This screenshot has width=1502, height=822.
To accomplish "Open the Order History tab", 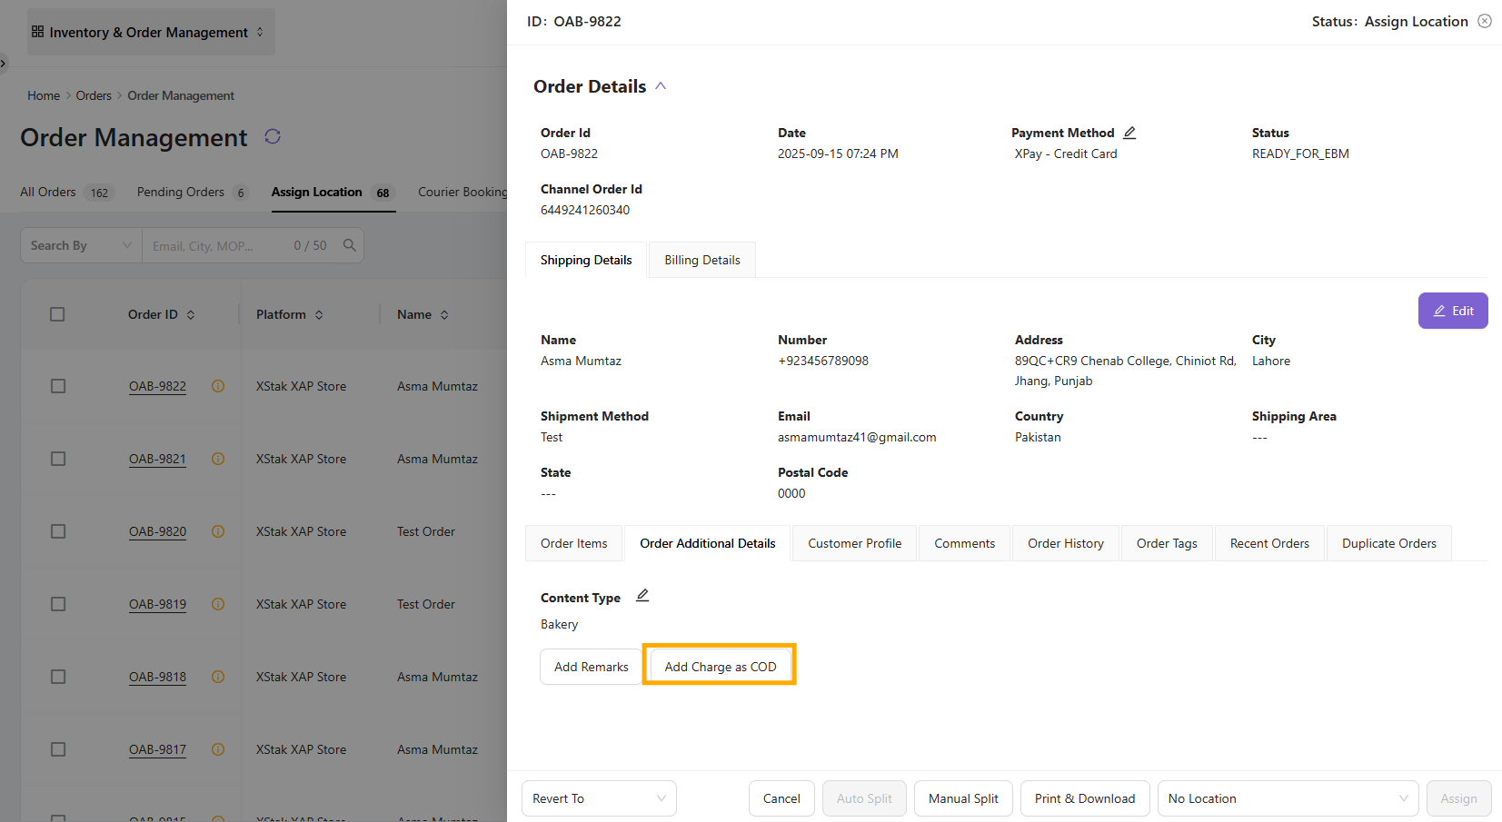I will tap(1065, 543).
